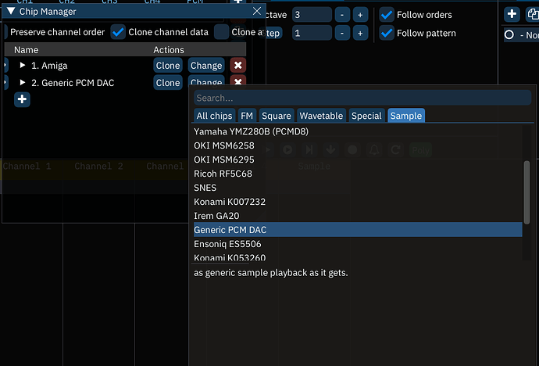Toggle Follow orders checkbox
539x366 pixels.
point(387,15)
